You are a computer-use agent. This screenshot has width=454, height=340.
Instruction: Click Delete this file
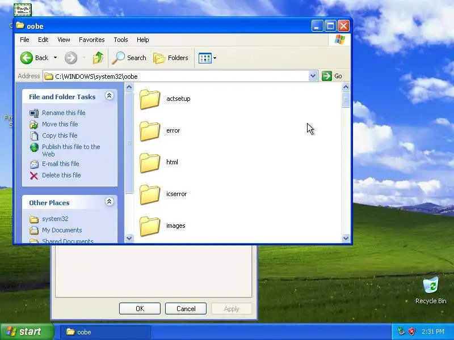(x=61, y=175)
